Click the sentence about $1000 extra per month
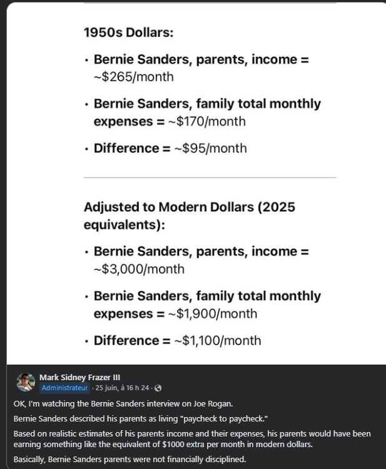This screenshot has width=386, height=469. 192,439
